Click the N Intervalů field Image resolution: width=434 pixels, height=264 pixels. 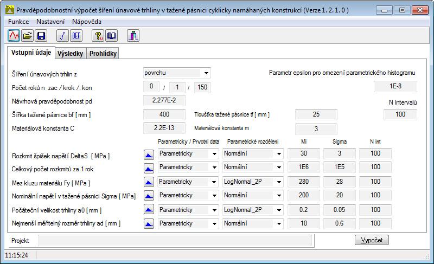pos(400,114)
